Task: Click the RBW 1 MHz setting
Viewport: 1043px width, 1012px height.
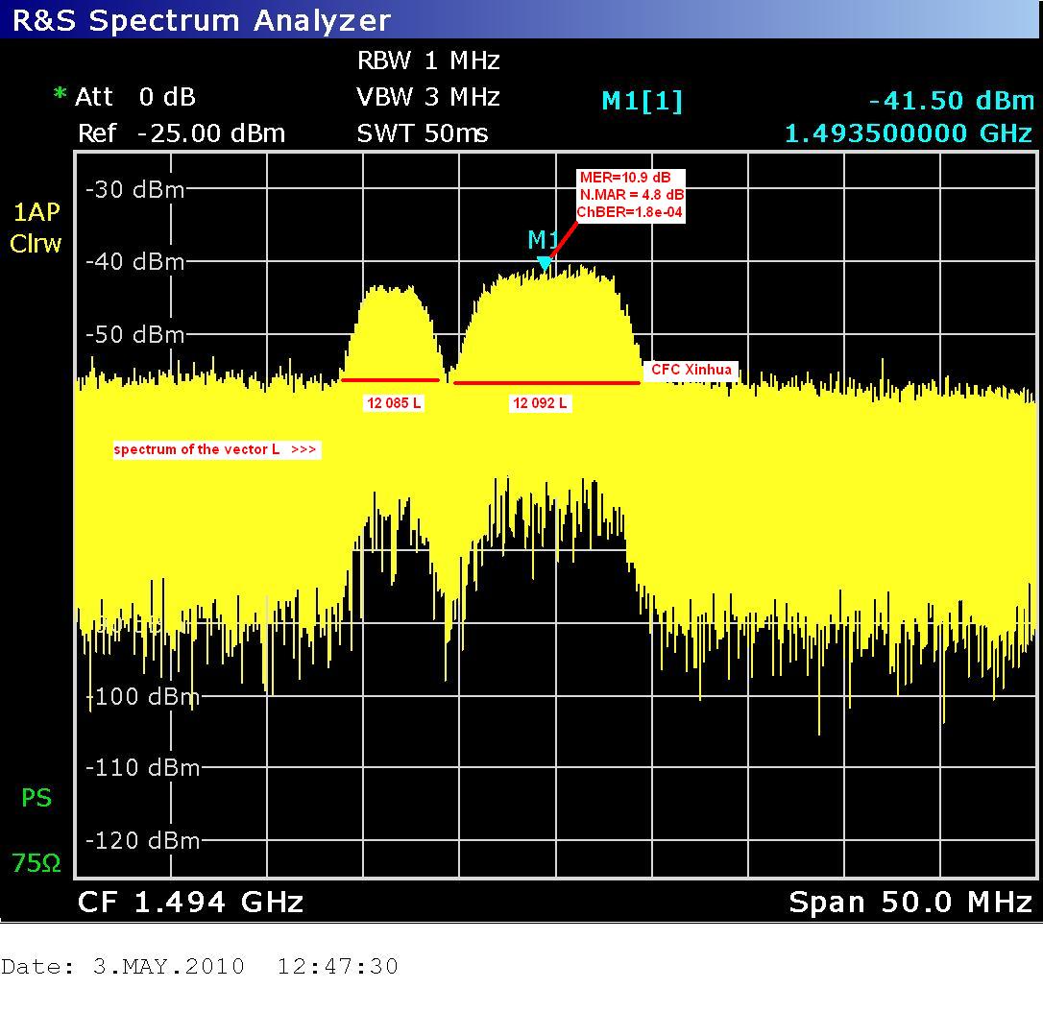Action: 428,61
